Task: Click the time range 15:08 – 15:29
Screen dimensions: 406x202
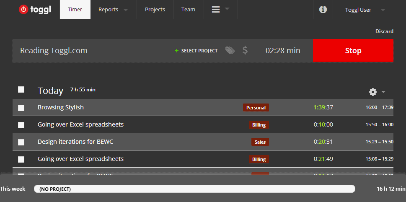Action: [380, 159]
